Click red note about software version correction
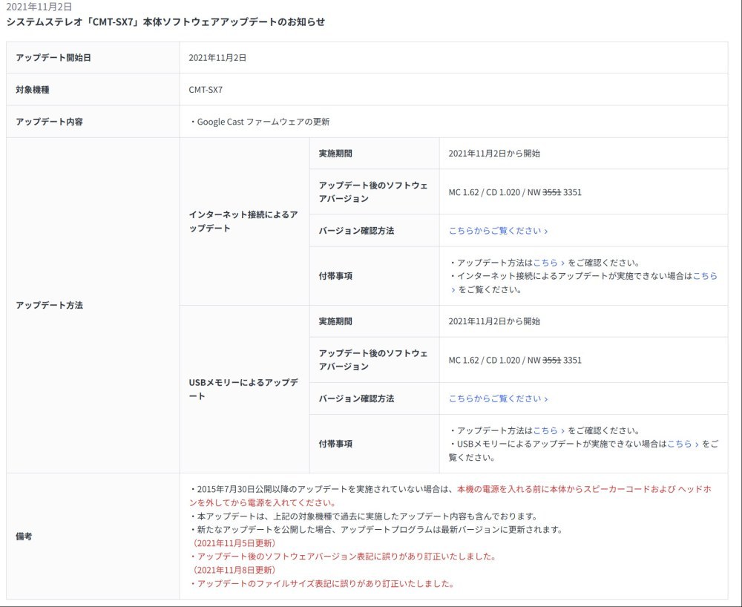The width and height of the screenshot is (742, 607). (343, 557)
